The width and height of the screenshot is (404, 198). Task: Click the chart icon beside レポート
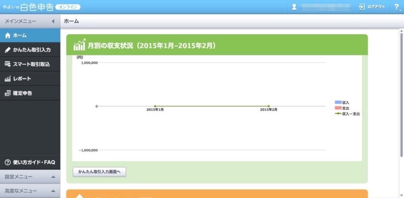coord(8,79)
